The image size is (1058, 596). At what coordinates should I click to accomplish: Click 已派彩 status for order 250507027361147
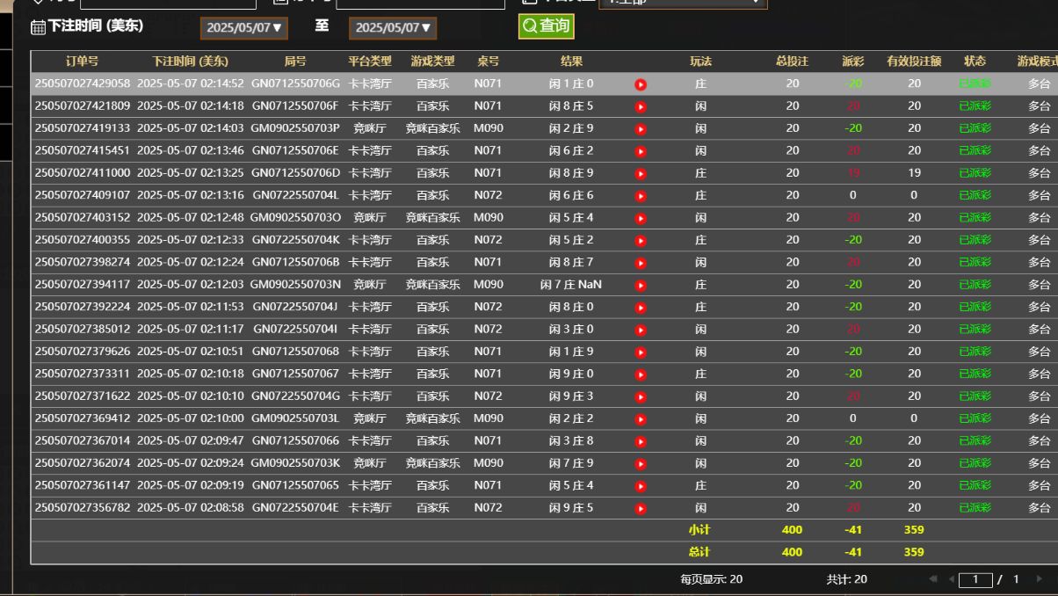pos(975,485)
